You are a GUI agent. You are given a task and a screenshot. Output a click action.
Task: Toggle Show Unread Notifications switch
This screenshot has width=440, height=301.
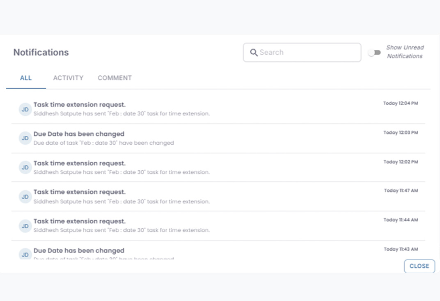(x=374, y=53)
